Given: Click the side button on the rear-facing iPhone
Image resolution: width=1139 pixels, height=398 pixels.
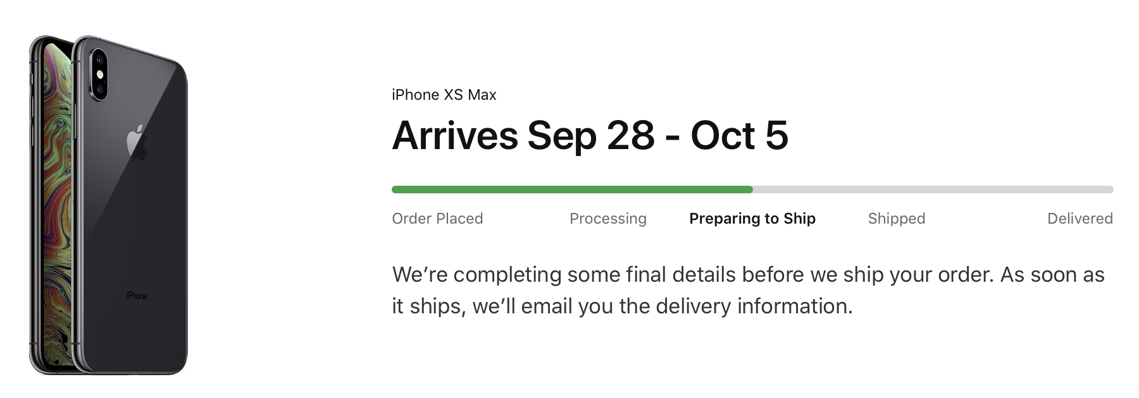Looking at the screenshot, I should tap(75, 119).
